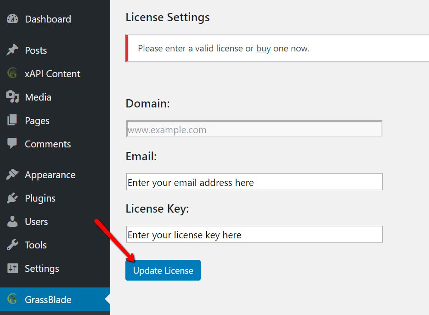Click the License Settings heading
429x315 pixels.
168,17
